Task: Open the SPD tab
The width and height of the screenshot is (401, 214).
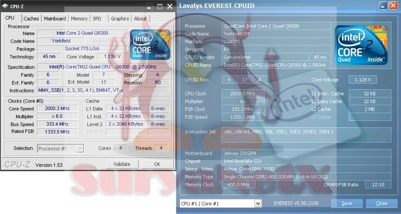Action: coord(97,18)
